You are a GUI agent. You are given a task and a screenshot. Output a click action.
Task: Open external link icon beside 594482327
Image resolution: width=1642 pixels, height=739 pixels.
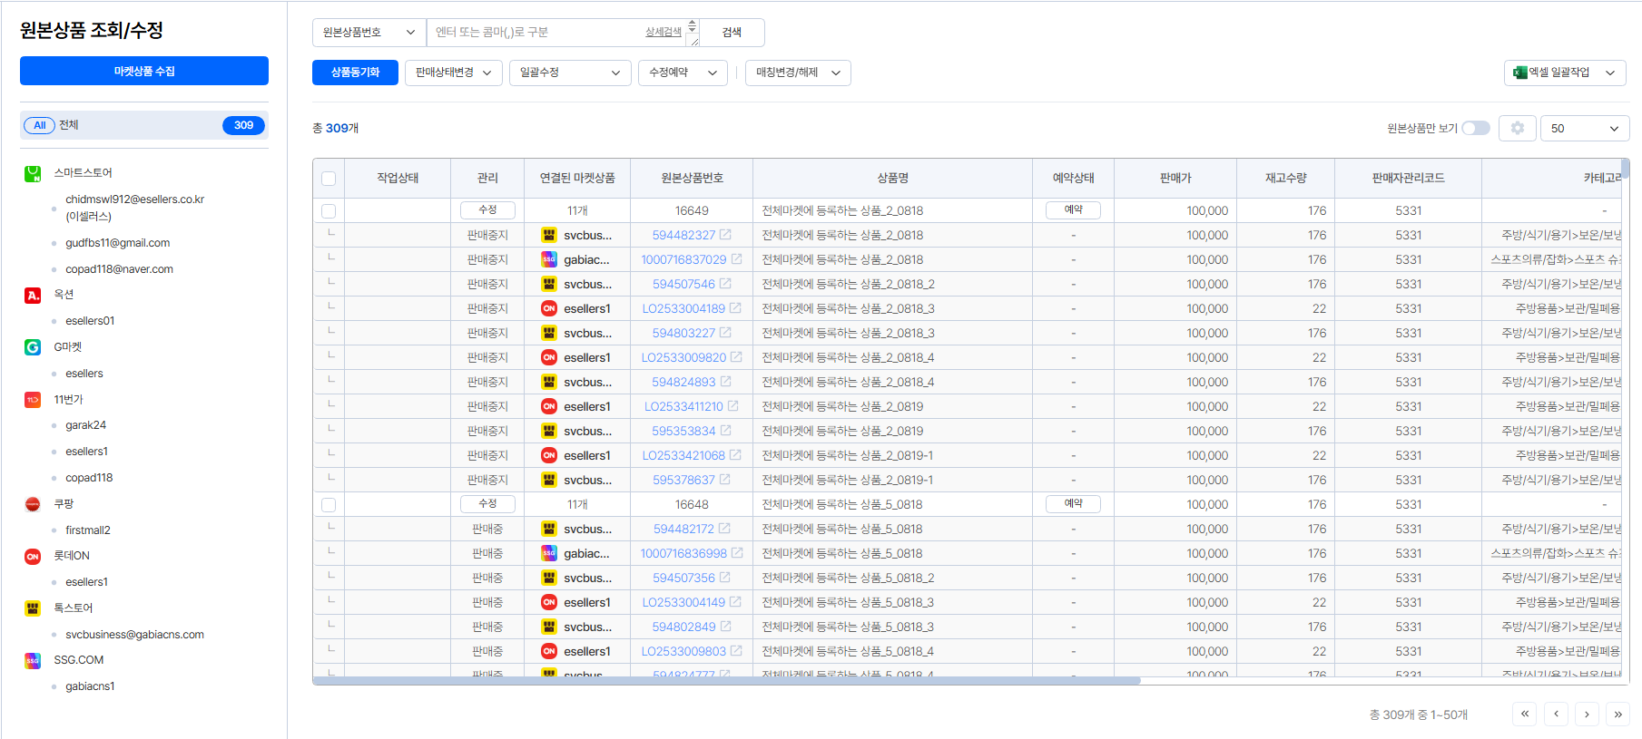(725, 235)
